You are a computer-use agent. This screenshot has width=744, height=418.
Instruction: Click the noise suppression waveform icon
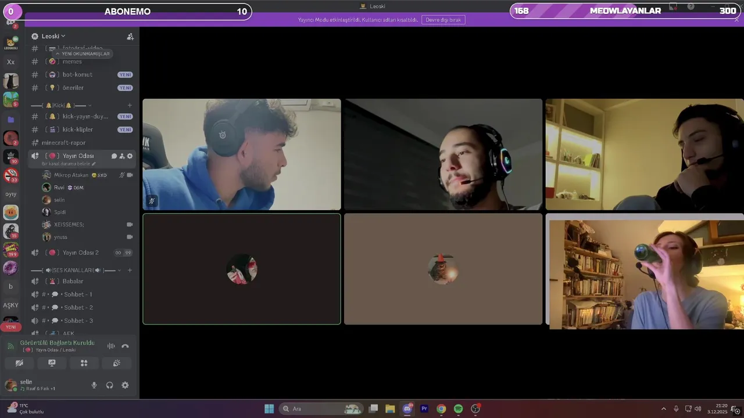click(x=111, y=346)
